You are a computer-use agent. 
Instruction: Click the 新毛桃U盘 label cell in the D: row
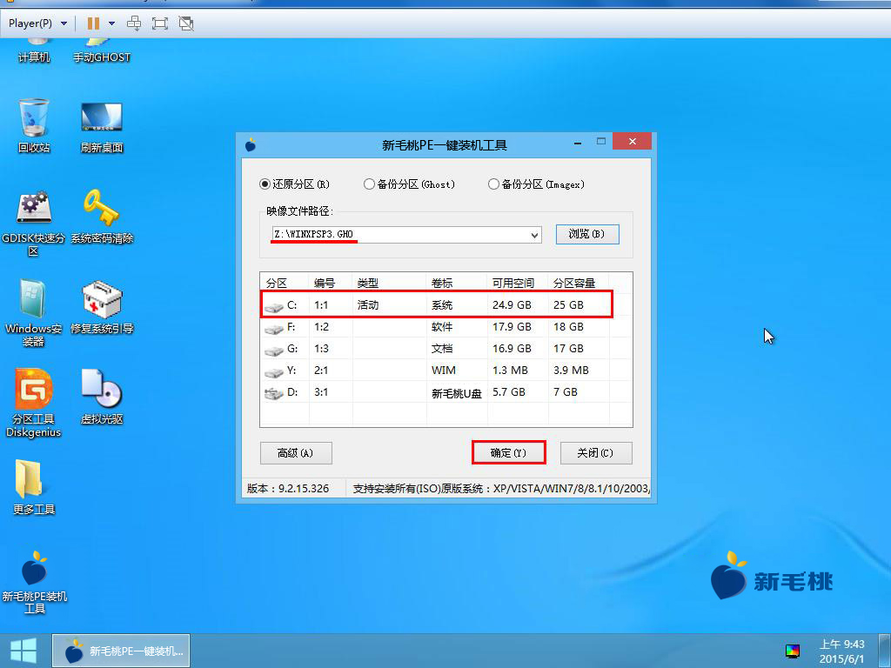point(456,393)
